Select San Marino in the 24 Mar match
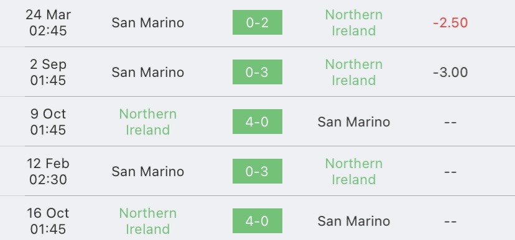Screen dimensions: 515x240 coord(148,22)
